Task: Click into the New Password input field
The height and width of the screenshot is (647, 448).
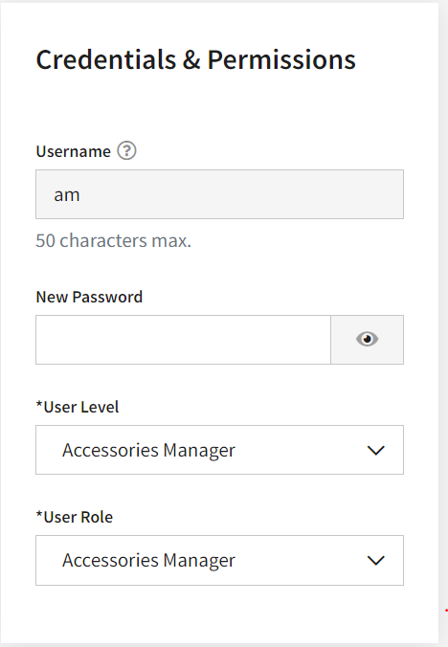Action: coord(183,340)
